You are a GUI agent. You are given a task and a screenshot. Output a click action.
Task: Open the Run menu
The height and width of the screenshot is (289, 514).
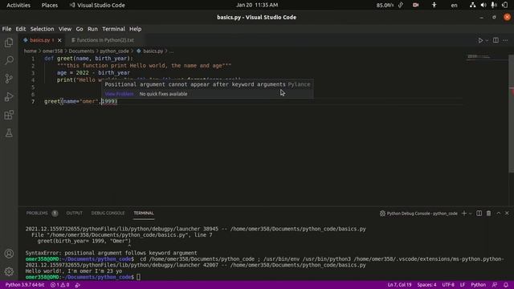92,29
